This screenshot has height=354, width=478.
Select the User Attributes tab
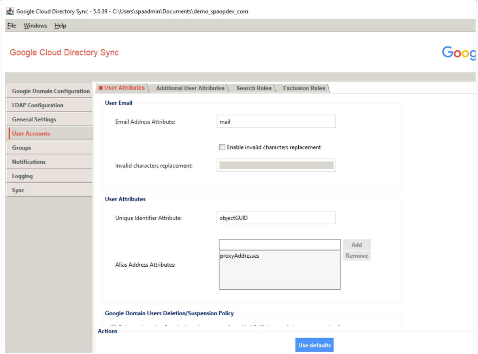[124, 88]
